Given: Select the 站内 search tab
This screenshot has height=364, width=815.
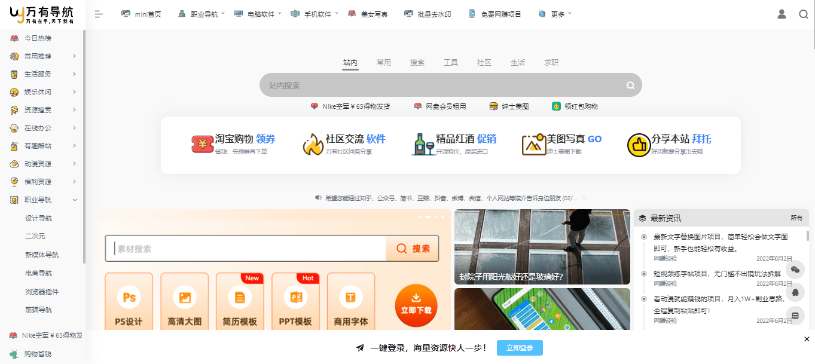Looking at the screenshot, I should click(350, 62).
